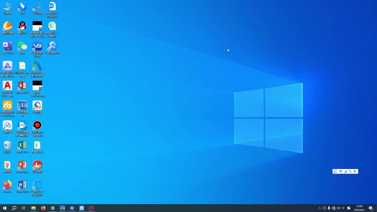This screenshot has height=212, width=377.
Task: Open CAD viewer from the taskbar
Action: pos(62,208)
